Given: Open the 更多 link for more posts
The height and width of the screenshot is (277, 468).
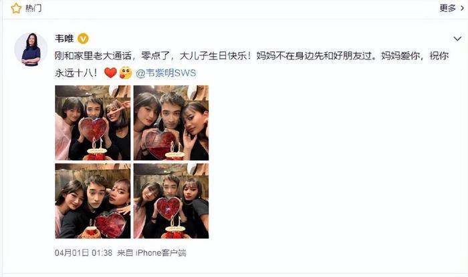Looking at the screenshot, I should tap(447, 8).
